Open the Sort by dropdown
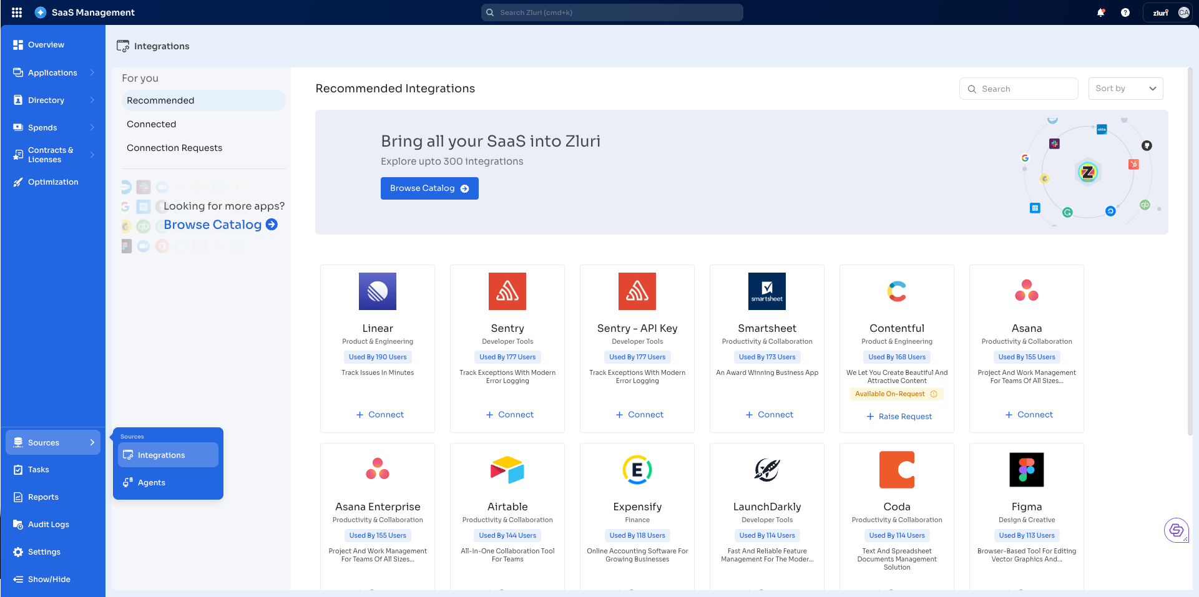 click(1125, 89)
